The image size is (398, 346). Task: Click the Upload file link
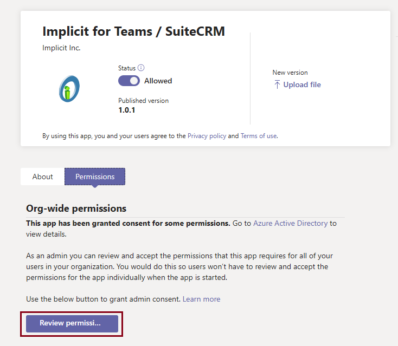(x=302, y=84)
